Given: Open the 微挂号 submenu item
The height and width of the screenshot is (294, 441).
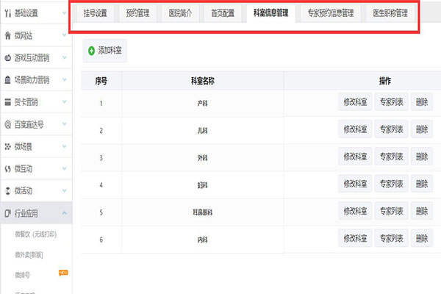Looking at the screenshot, I should (x=22, y=275).
